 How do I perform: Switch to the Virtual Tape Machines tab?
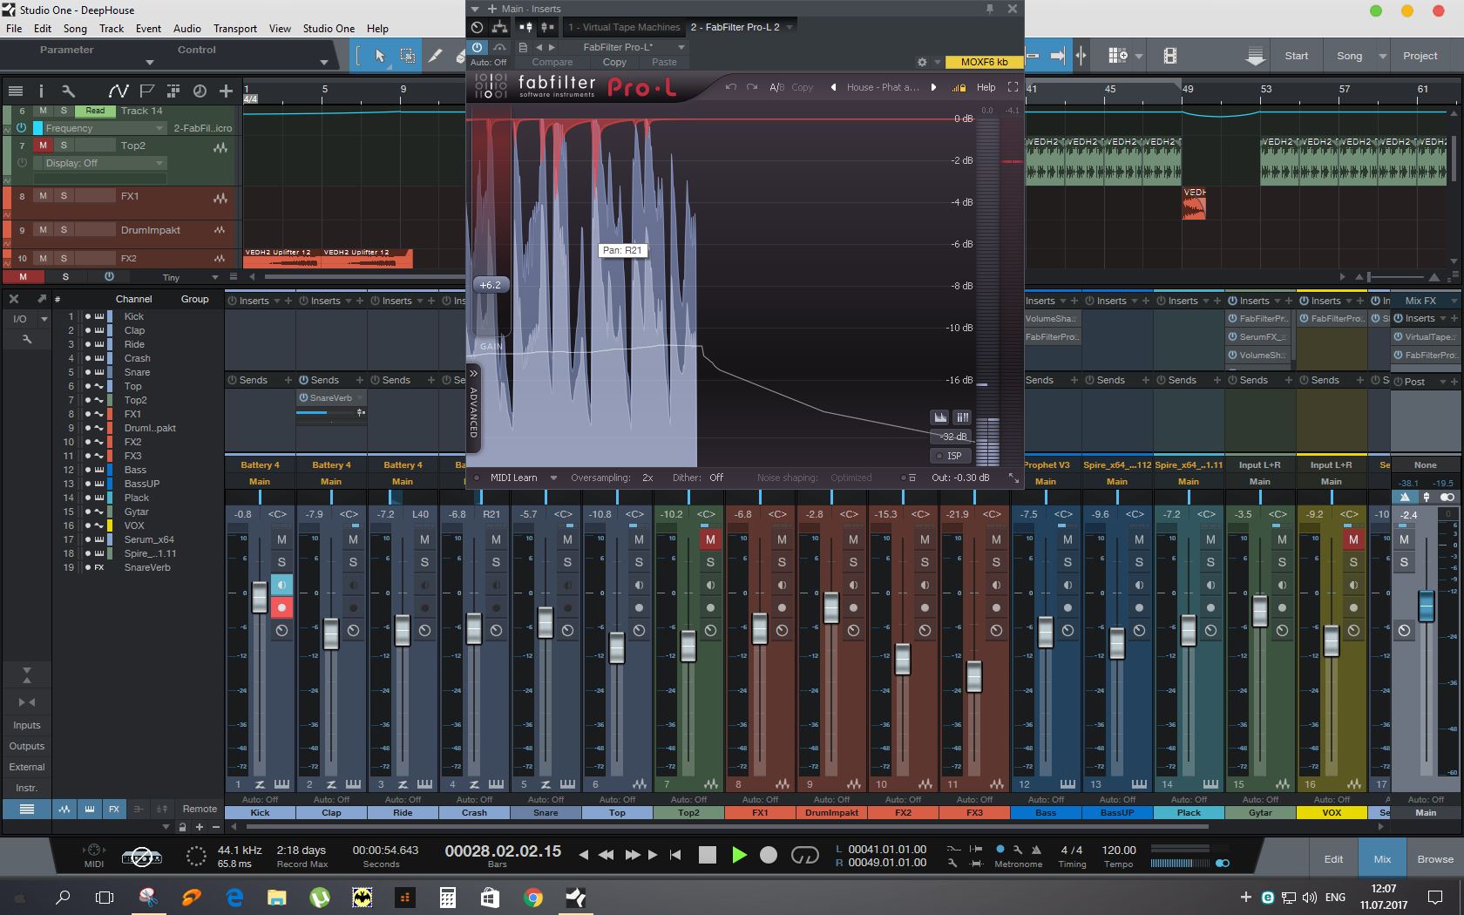(624, 28)
